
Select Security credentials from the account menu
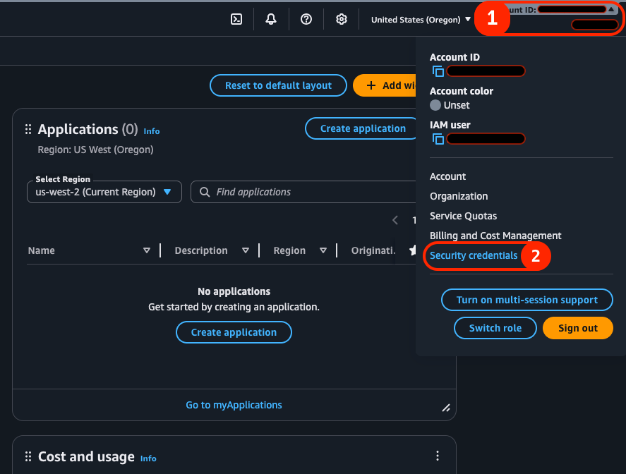coord(475,255)
